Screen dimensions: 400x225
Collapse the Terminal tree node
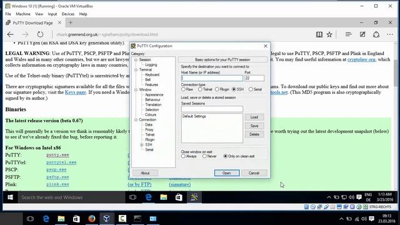[136, 69]
